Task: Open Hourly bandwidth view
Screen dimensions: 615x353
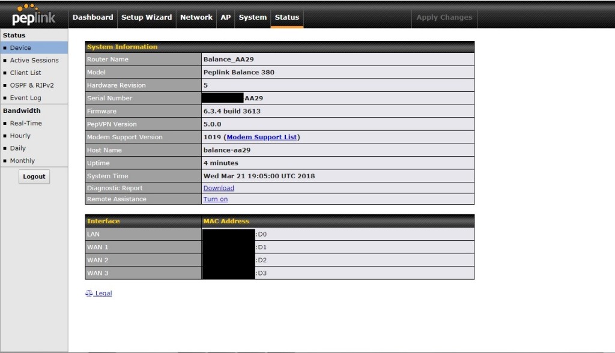Action: (x=20, y=135)
